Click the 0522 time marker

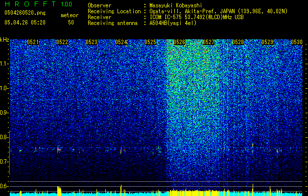point(62,42)
